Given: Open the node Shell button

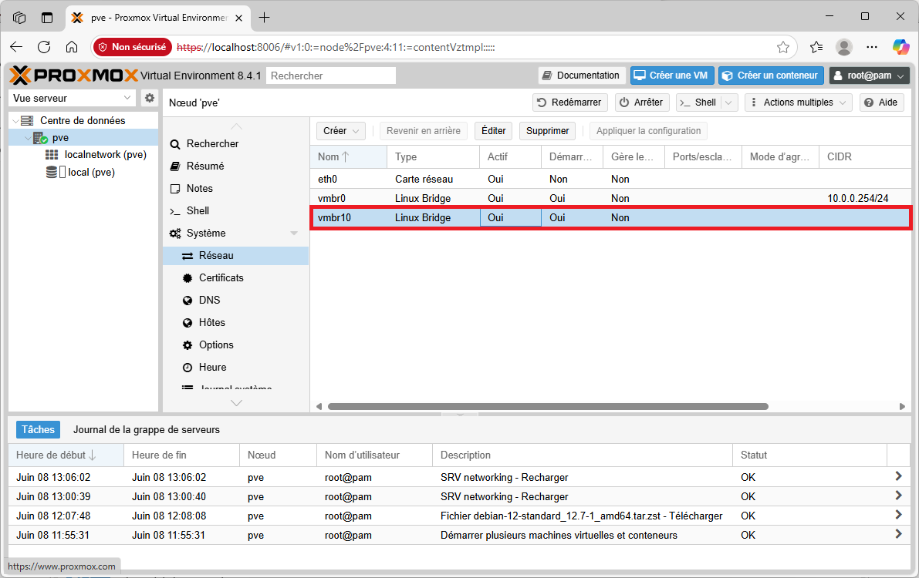Looking at the screenshot, I should [698, 102].
